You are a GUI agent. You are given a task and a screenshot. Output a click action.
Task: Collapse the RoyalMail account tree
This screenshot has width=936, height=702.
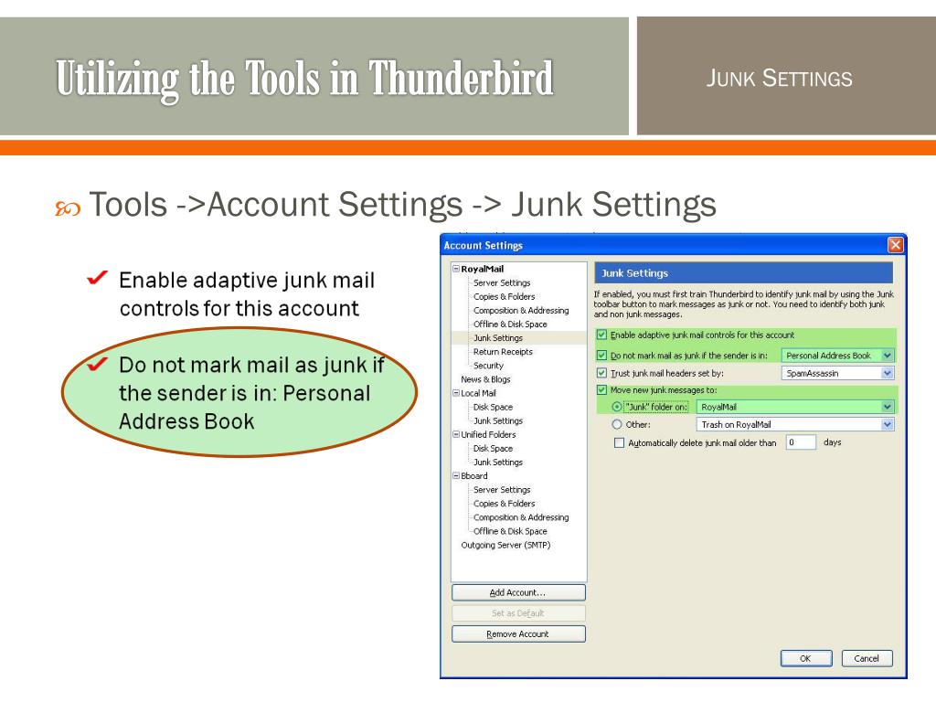click(x=456, y=269)
